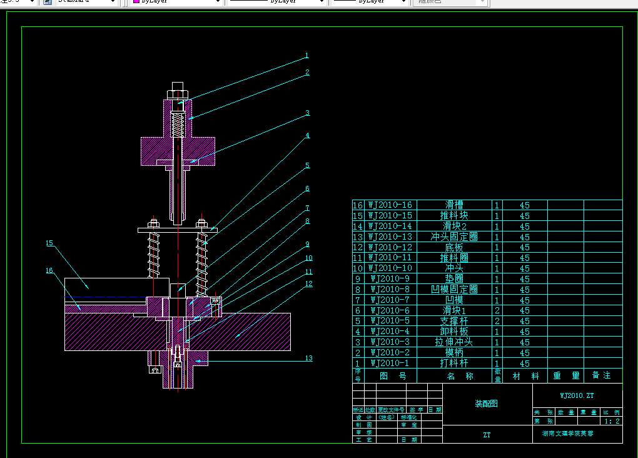Click the 推料圈 part name cell

454,258
